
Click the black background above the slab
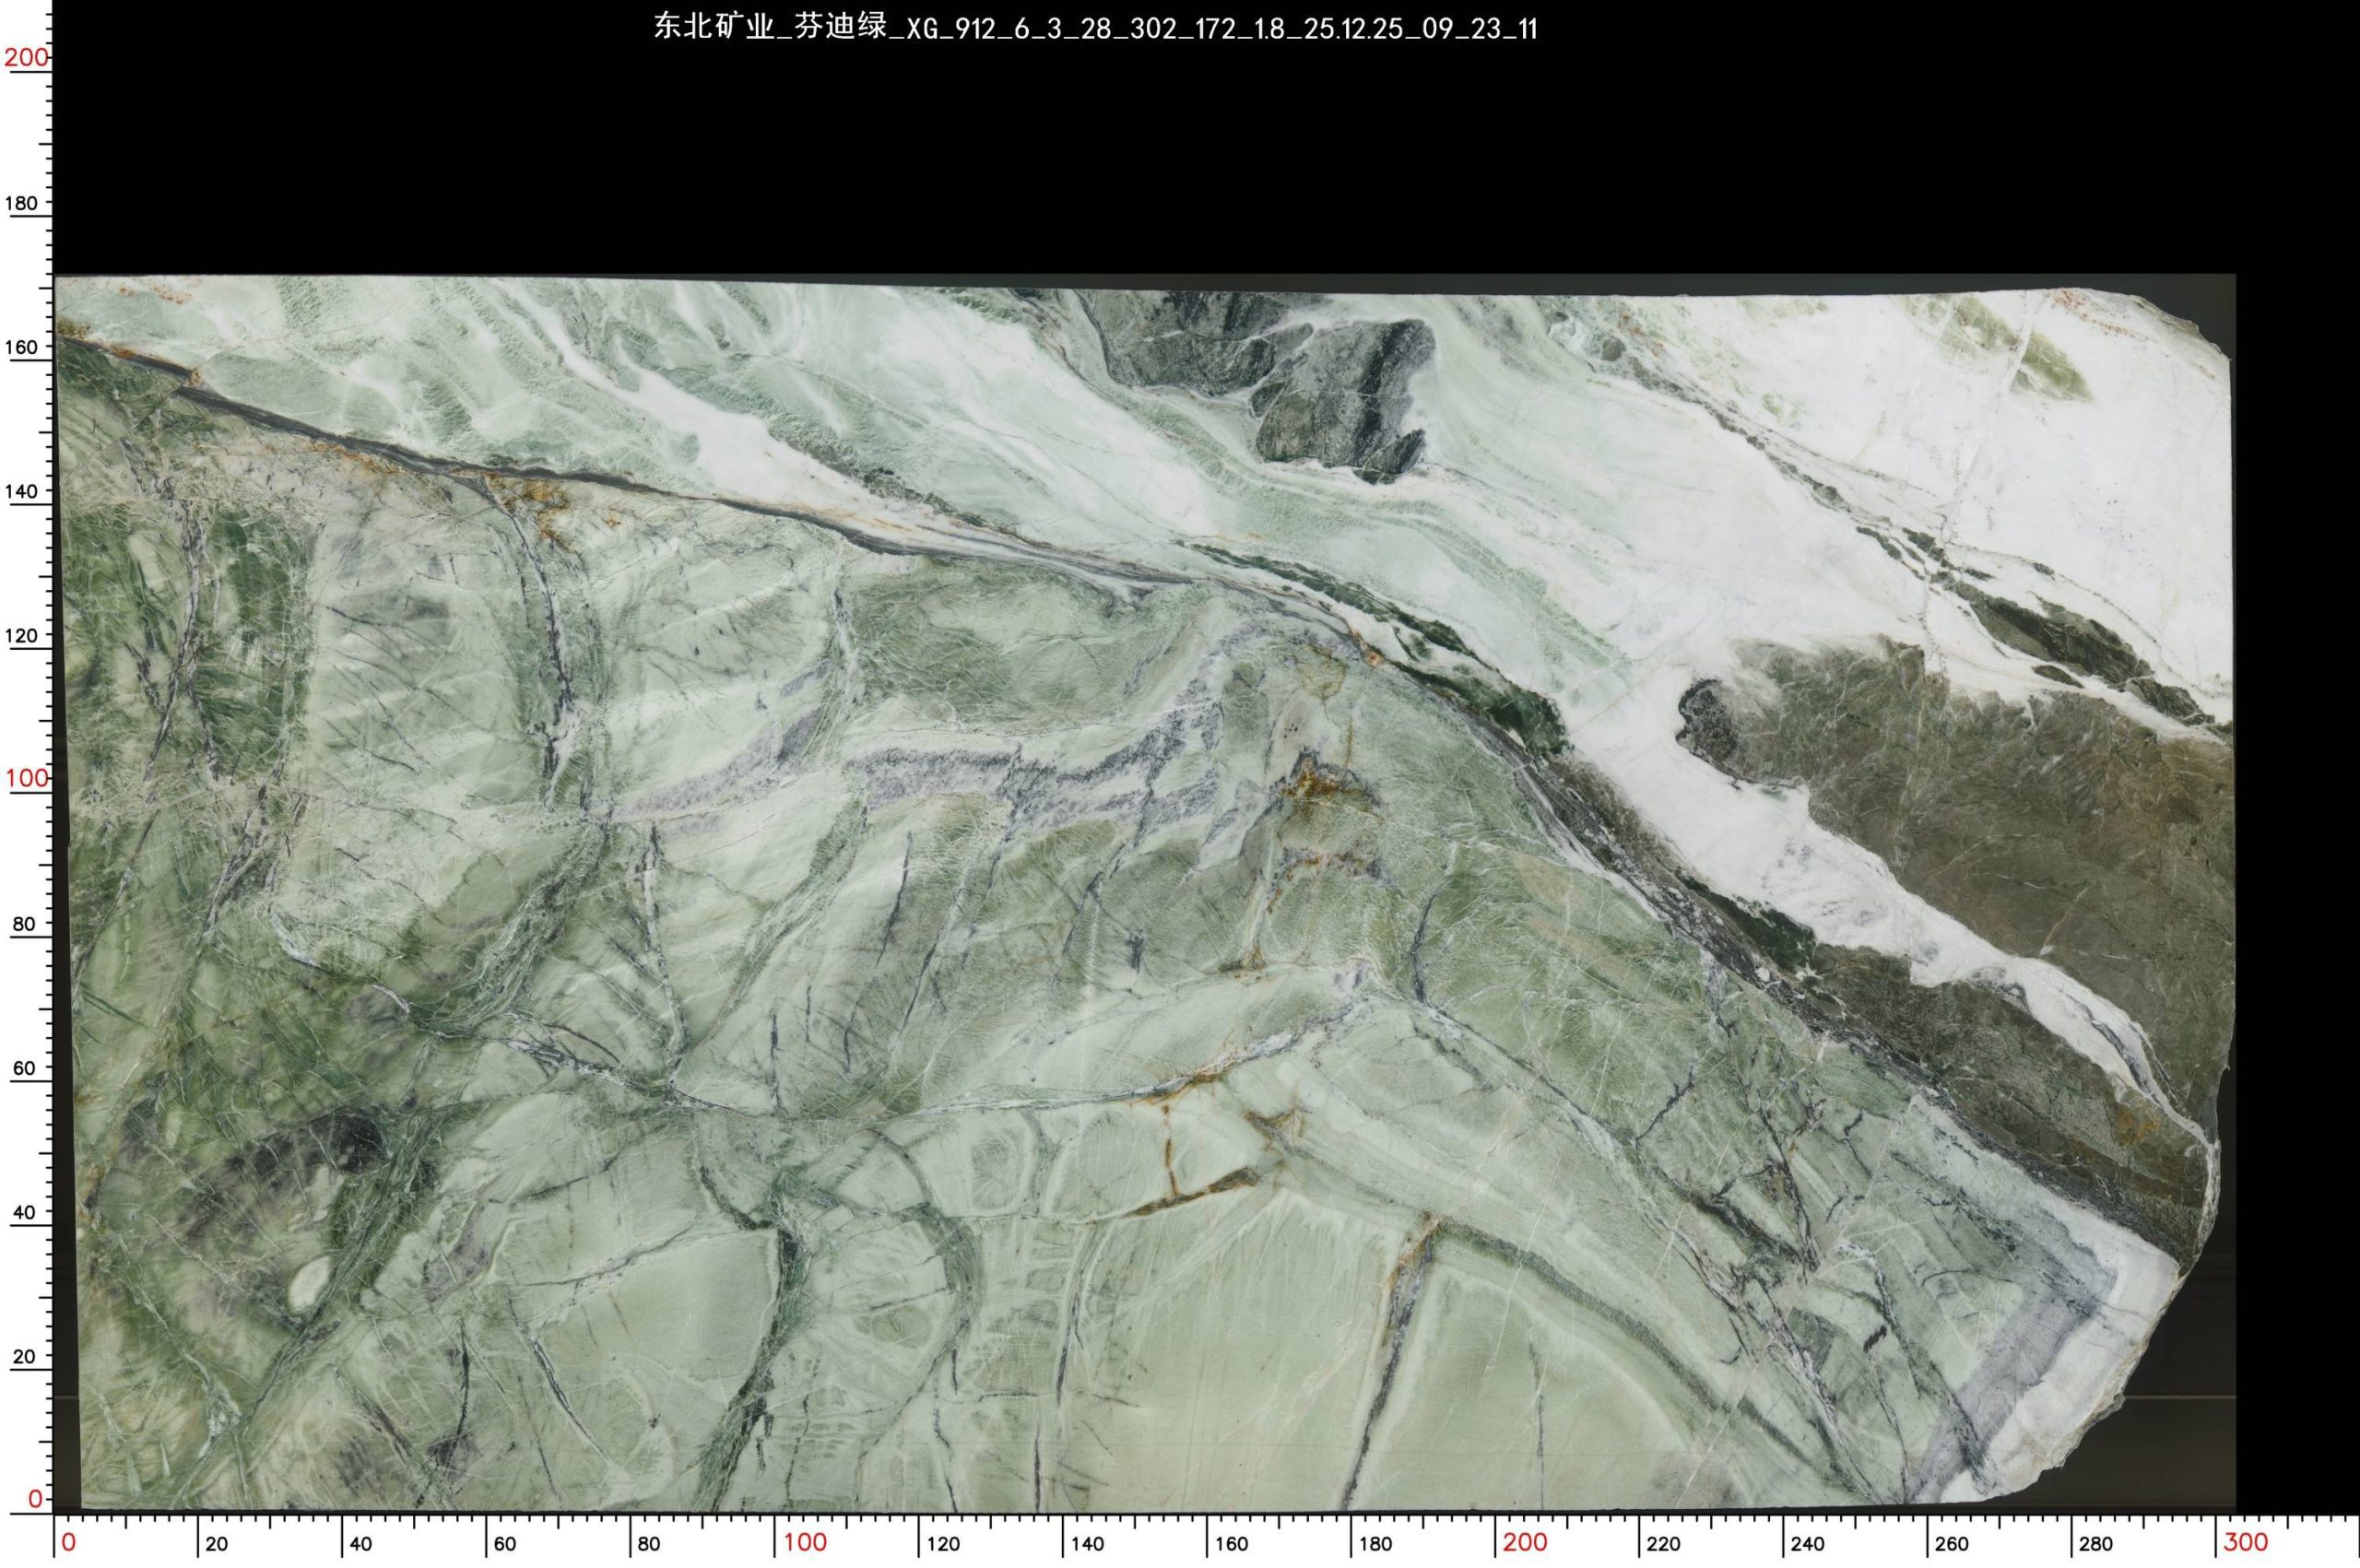[1100, 150]
